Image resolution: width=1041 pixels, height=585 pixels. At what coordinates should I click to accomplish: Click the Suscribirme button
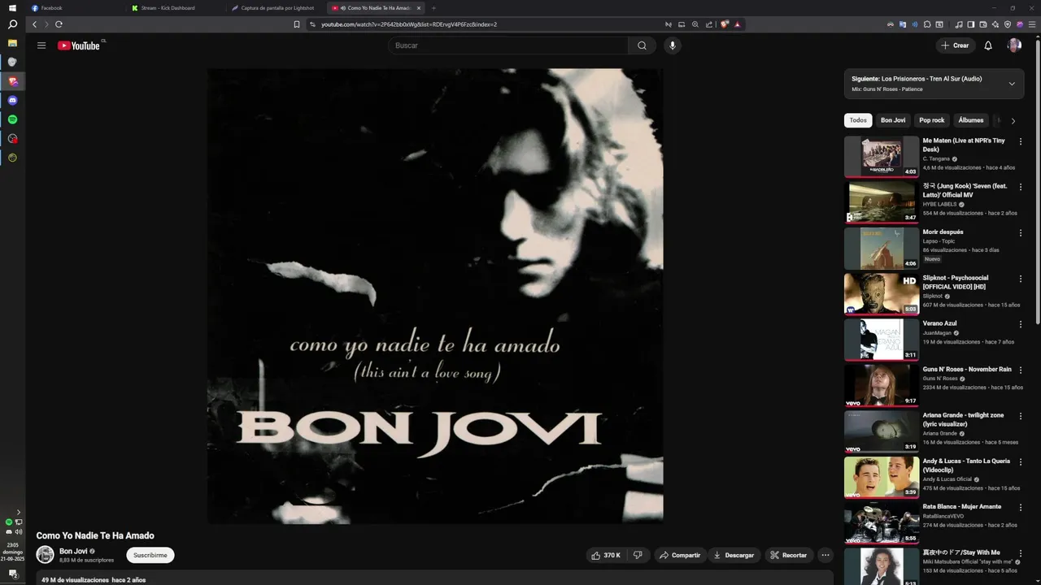150,555
